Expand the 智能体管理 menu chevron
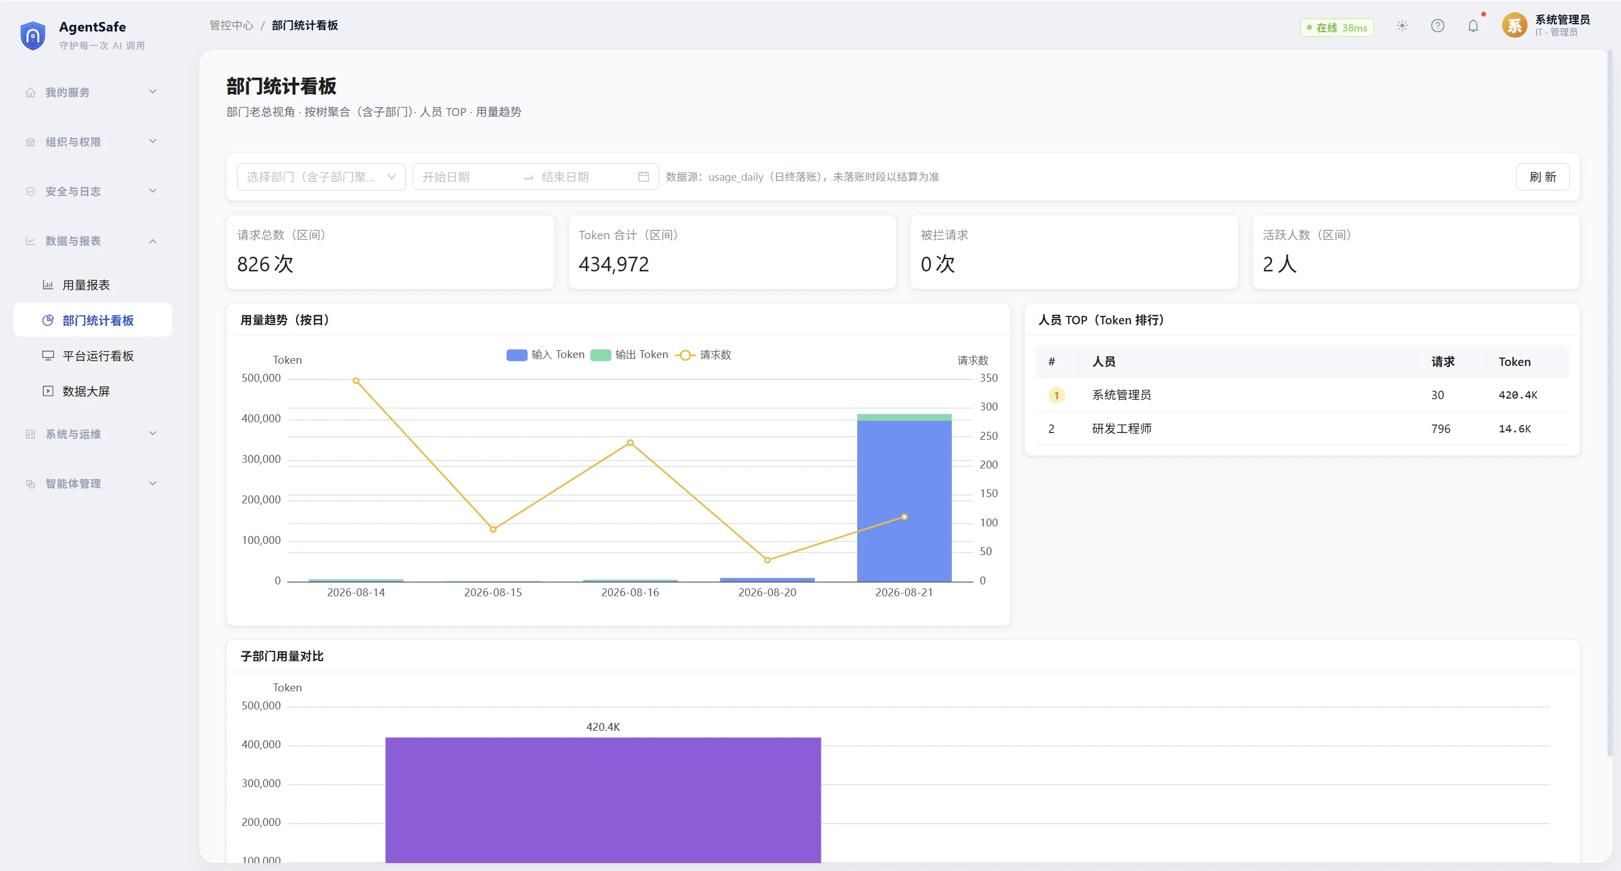 click(x=153, y=483)
